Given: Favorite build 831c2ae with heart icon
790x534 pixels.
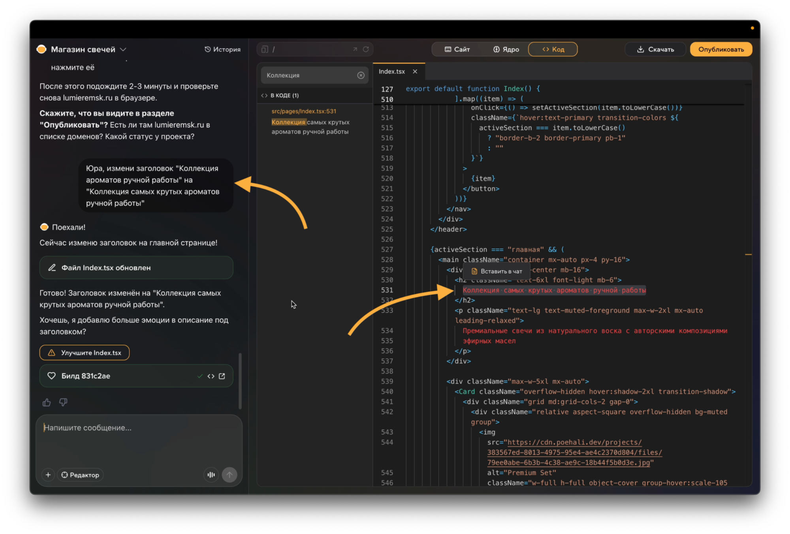Looking at the screenshot, I should click(51, 376).
